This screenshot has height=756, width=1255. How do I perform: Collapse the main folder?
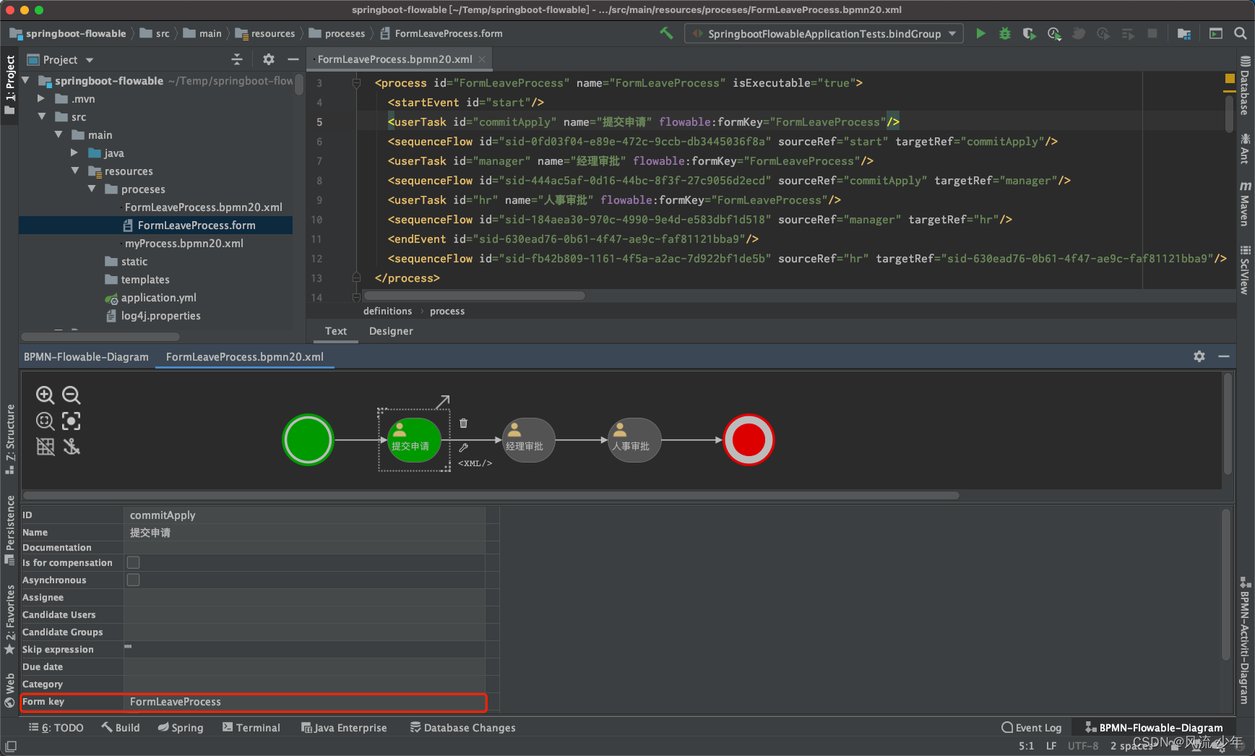(59, 134)
